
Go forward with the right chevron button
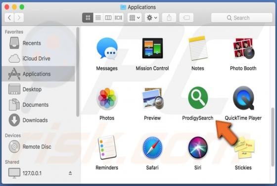point(19,18)
